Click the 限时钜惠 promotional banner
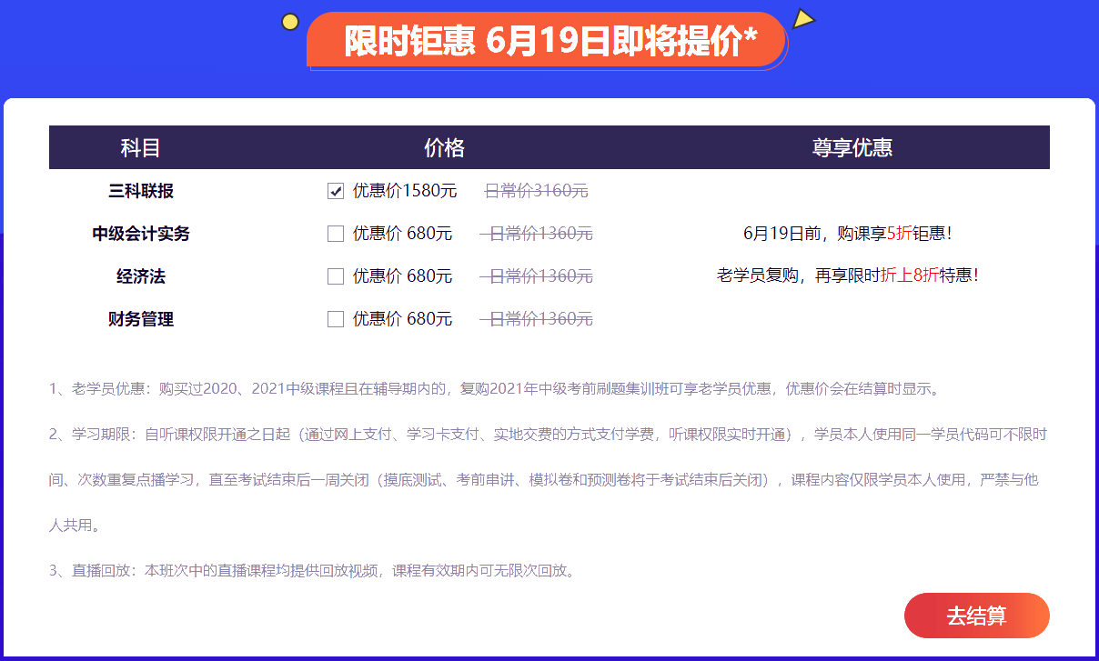Image resolution: width=1099 pixels, height=661 pixels. [x=547, y=39]
